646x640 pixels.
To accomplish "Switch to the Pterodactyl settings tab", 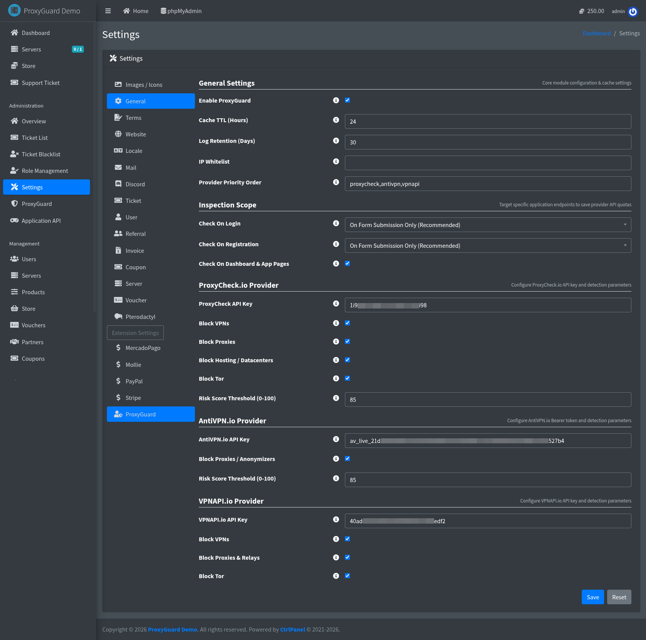I will [151, 317].
